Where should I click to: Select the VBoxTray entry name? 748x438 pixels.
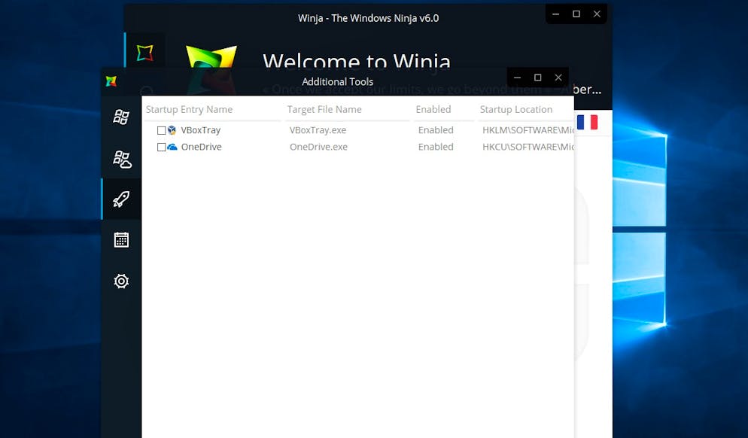point(201,129)
